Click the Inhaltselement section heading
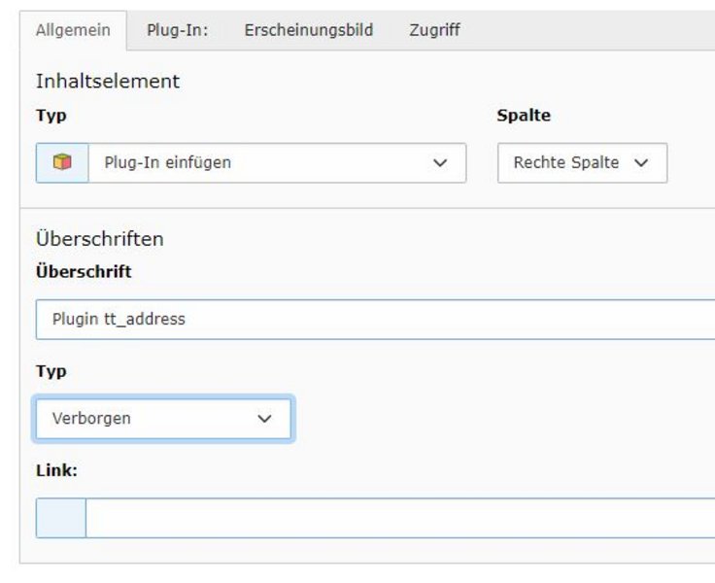Viewport: 715px width, 583px height. point(107,82)
